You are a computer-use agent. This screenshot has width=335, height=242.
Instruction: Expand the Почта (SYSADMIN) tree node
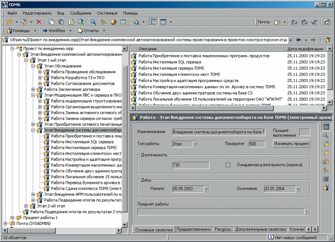pyautogui.click(x=5, y=223)
